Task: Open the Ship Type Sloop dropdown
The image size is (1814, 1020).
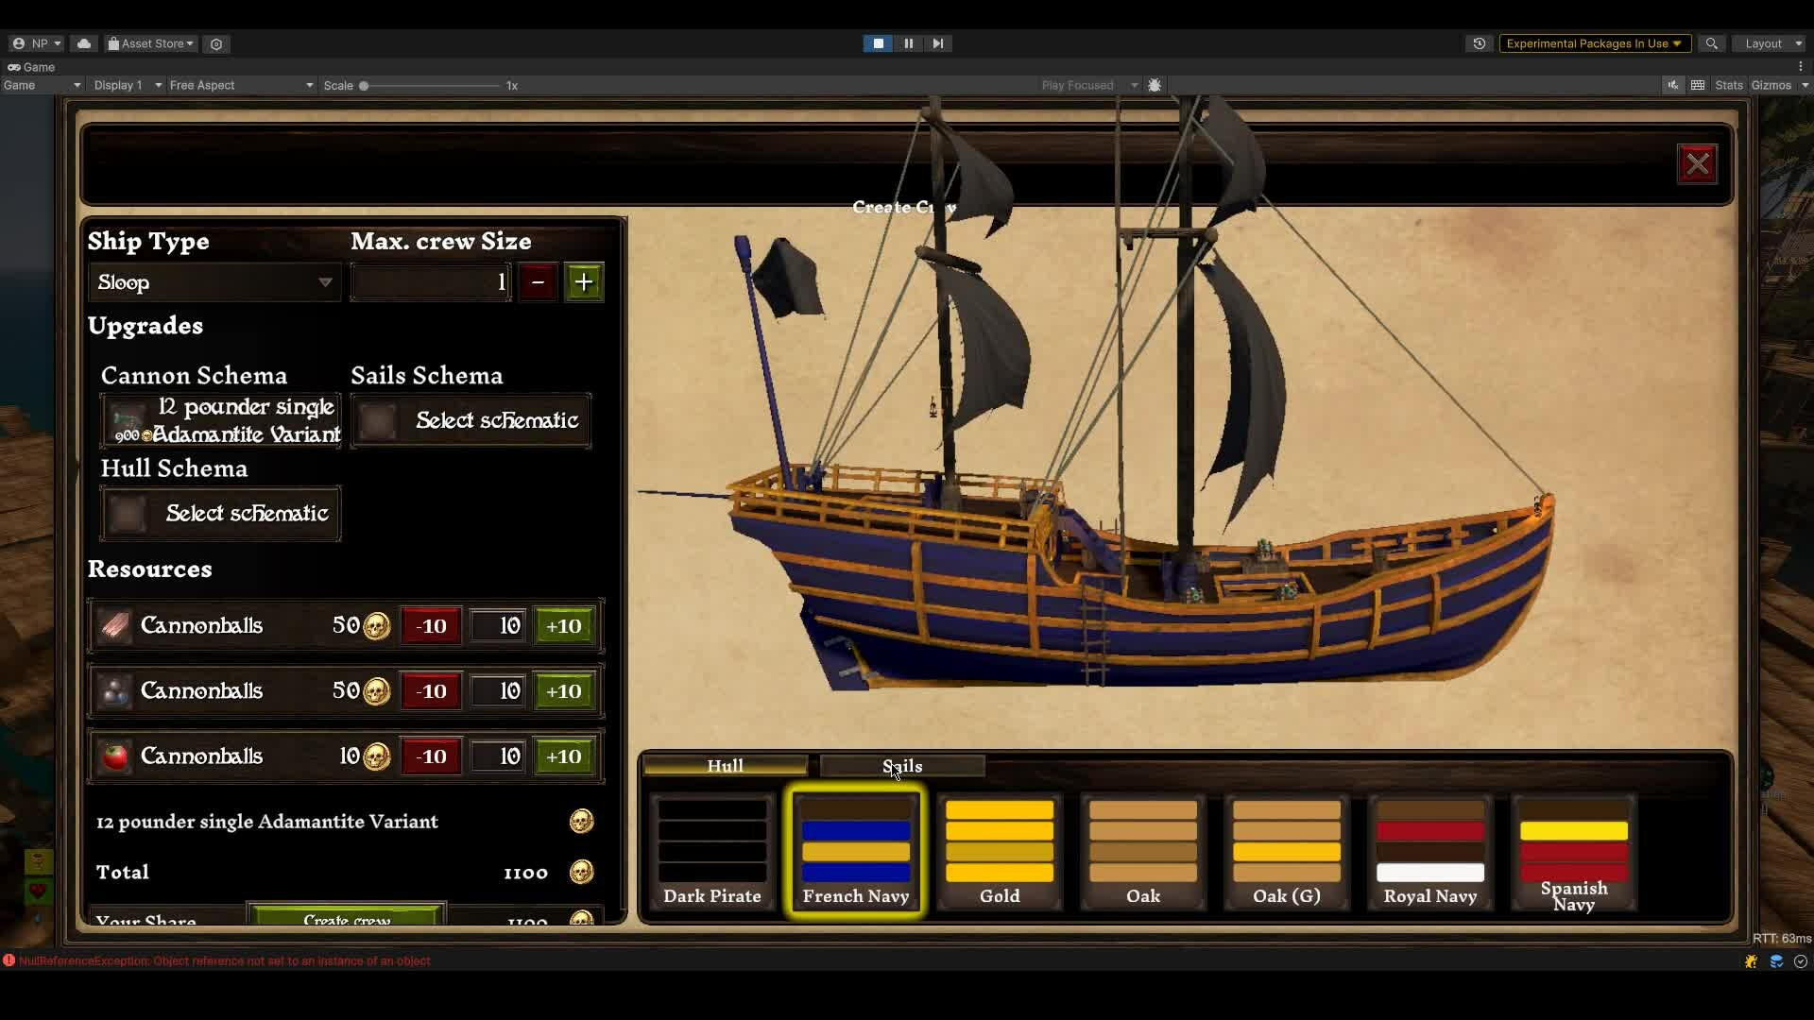Action: (214, 282)
